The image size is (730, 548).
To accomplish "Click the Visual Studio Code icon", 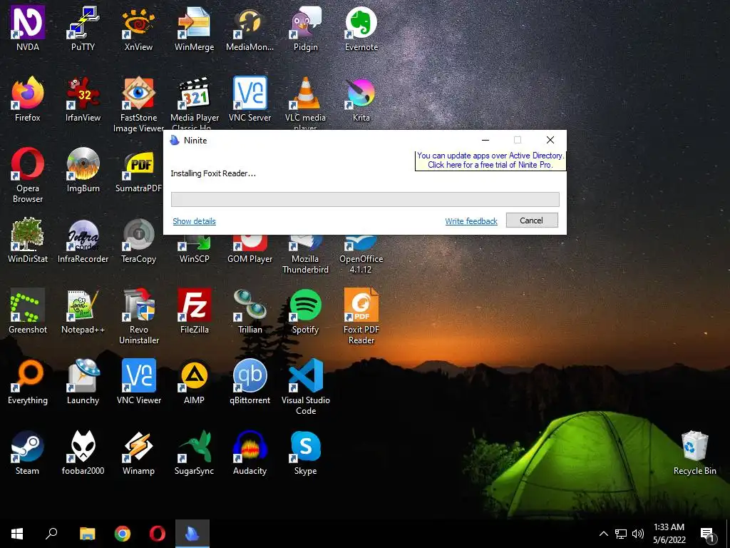I will [x=305, y=375].
